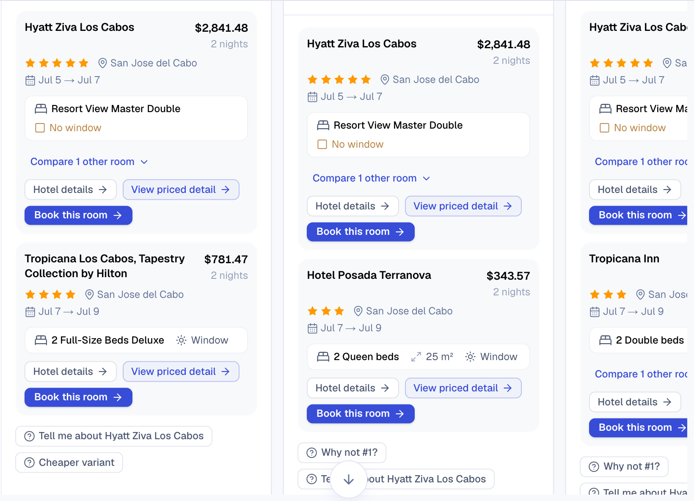
Task: Click bed icon next to 2 Queen beds
Action: 323,357
